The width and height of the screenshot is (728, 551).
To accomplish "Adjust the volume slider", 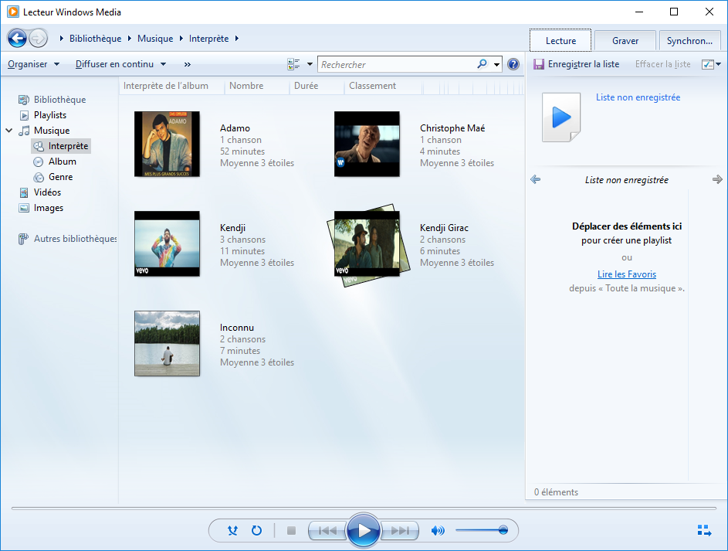I will tap(482, 530).
